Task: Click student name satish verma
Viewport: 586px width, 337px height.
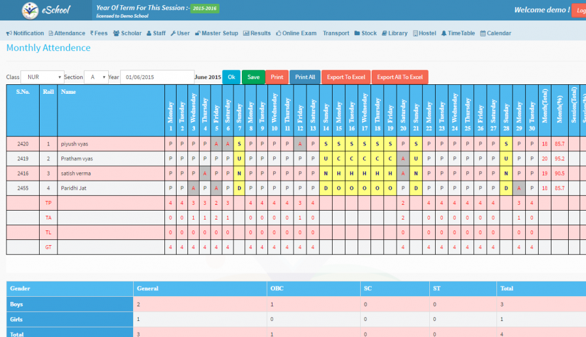Action: point(76,174)
